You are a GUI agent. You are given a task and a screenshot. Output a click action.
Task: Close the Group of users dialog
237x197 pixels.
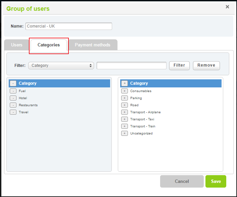[227, 7]
